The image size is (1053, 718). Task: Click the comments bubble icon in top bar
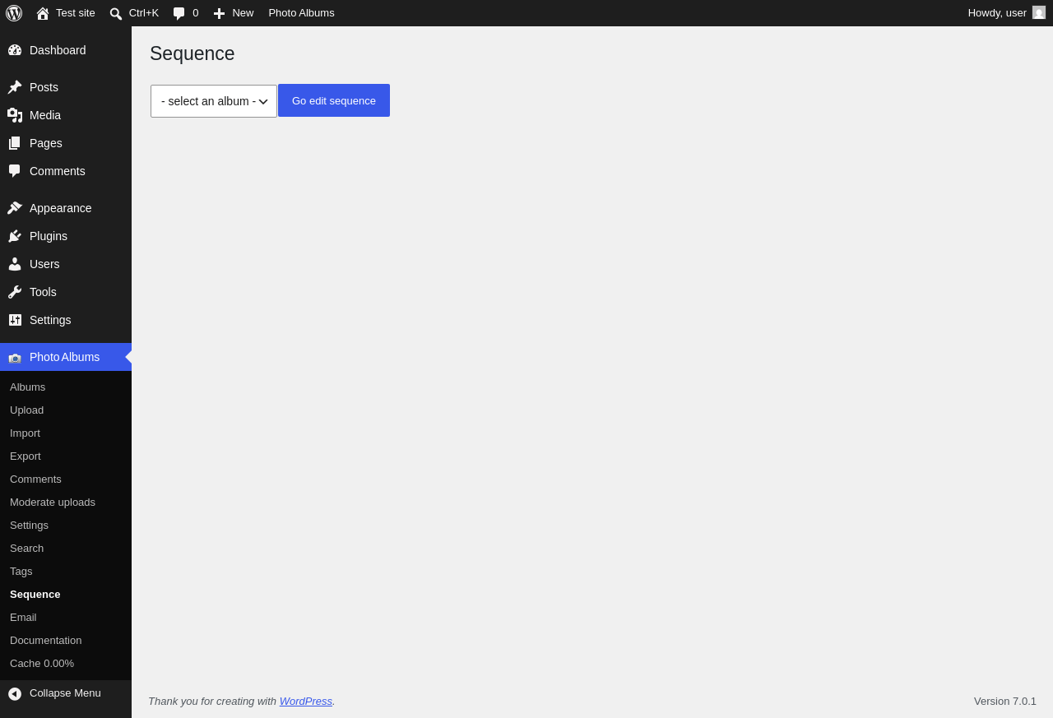point(179,13)
